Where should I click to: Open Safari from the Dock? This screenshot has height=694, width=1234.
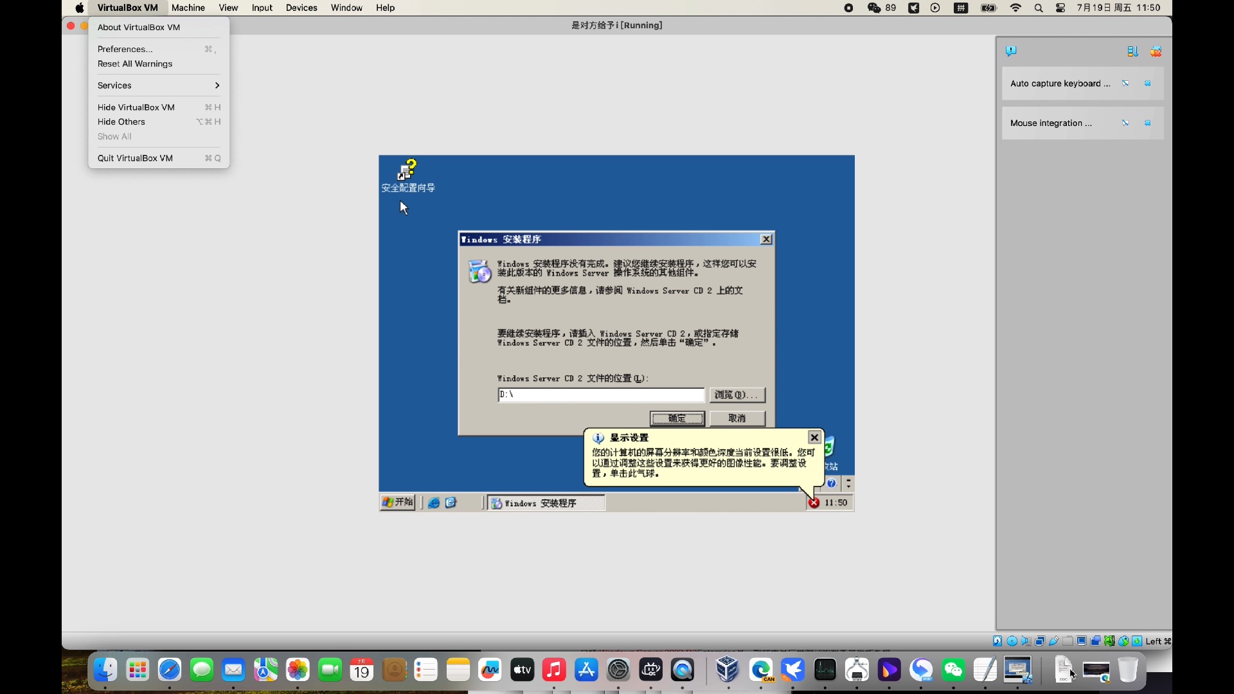[170, 670]
